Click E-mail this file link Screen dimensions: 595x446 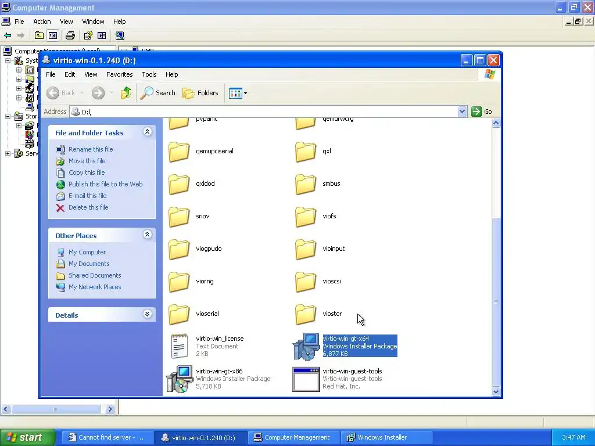click(x=87, y=196)
